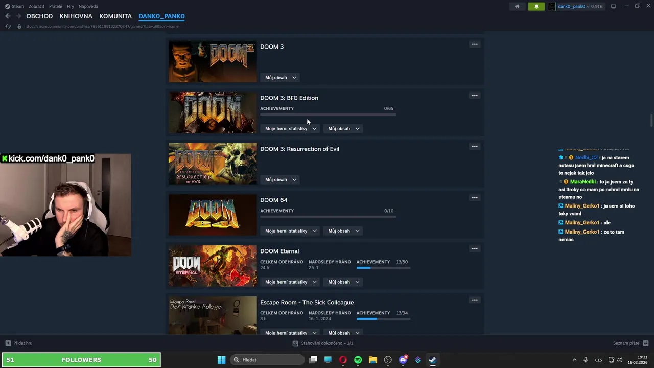Open volume control in system tray

click(x=620, y=360)
